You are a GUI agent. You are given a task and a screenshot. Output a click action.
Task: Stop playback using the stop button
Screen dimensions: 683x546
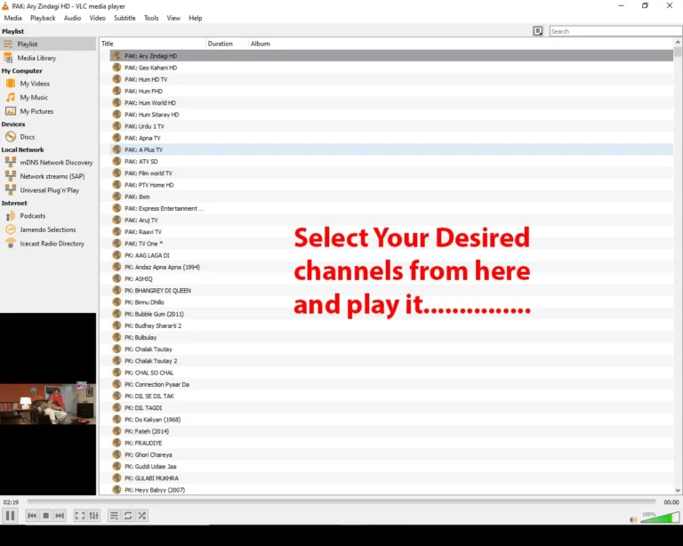click(46, 516)
